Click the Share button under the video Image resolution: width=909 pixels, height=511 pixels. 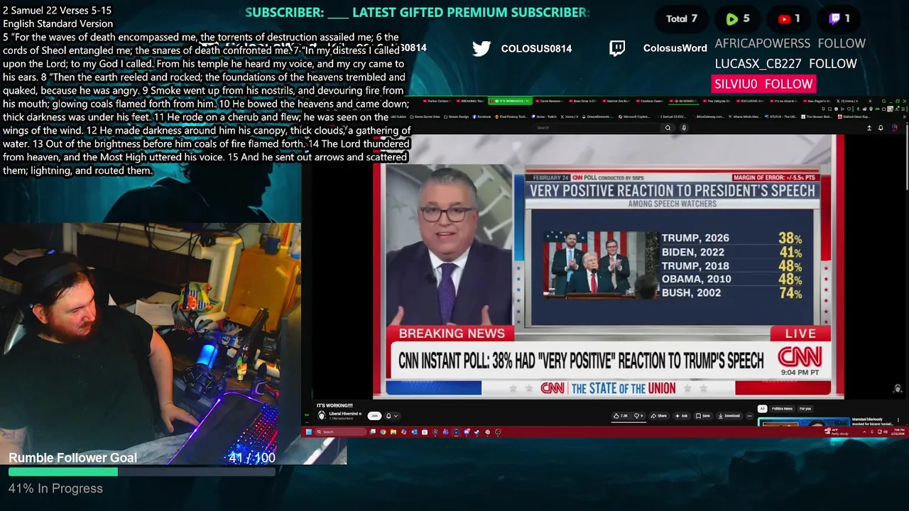(658, 416)
